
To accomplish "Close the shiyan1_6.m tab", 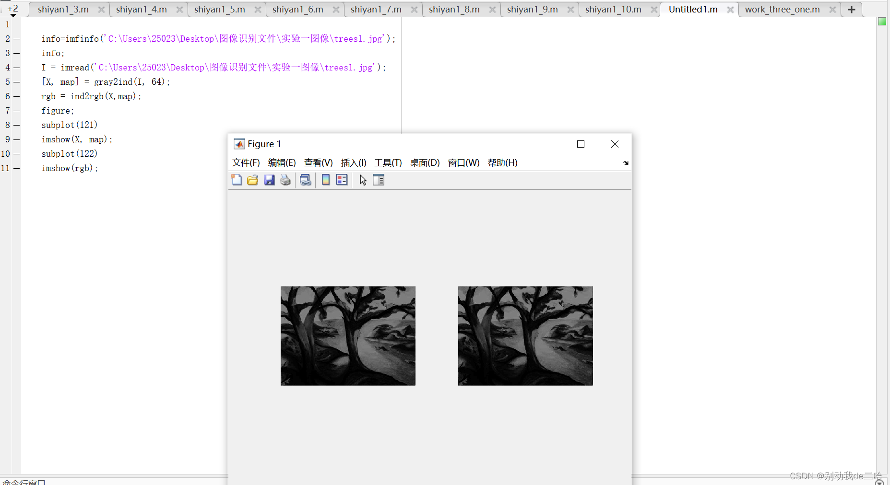I will tap(336, 10).
